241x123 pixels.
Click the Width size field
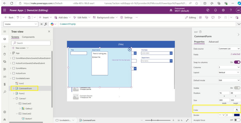pos(224,100)
